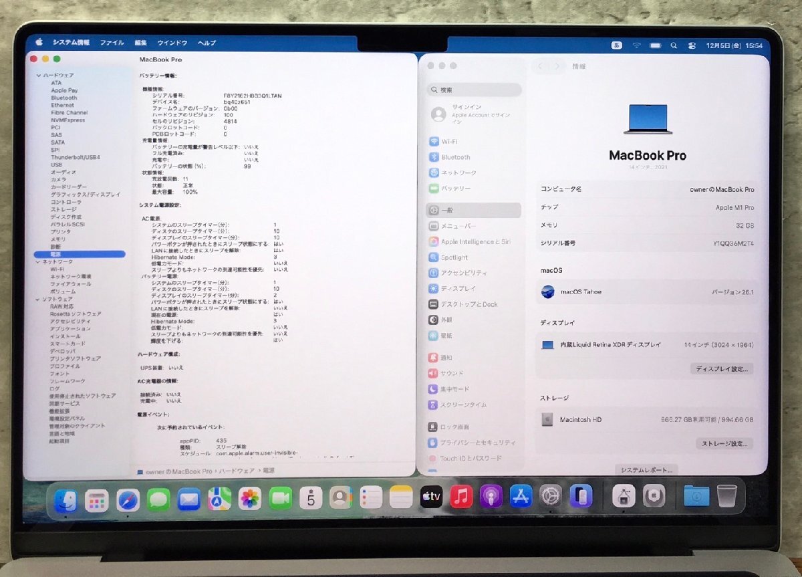Screen dimensions: 802x577
Task: Open Podcasts from the Dock
Action: point(491,497)
